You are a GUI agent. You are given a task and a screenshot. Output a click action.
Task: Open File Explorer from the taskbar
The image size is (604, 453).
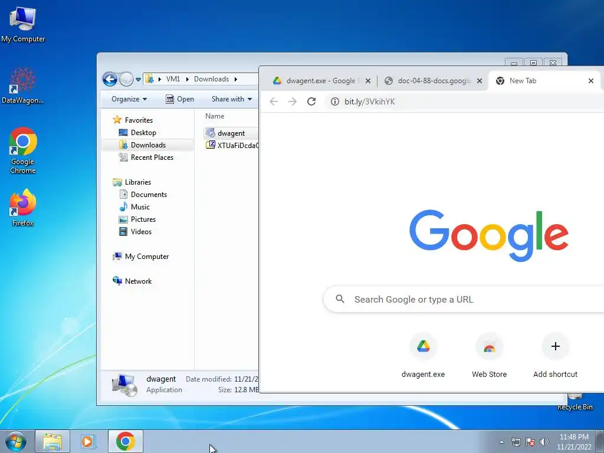click(52, 441)
